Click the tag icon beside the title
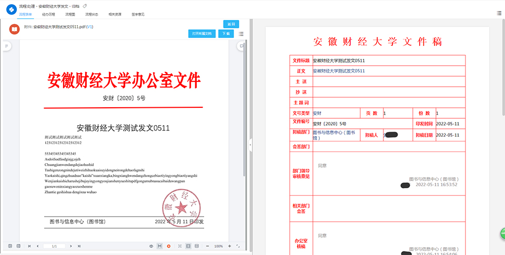This screenshot has height=255, width=505. [85, 6]
